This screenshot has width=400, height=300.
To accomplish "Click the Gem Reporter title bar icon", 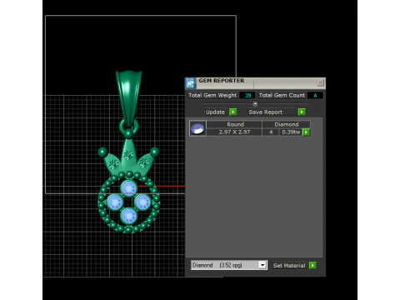I will [x=190, y=83].
